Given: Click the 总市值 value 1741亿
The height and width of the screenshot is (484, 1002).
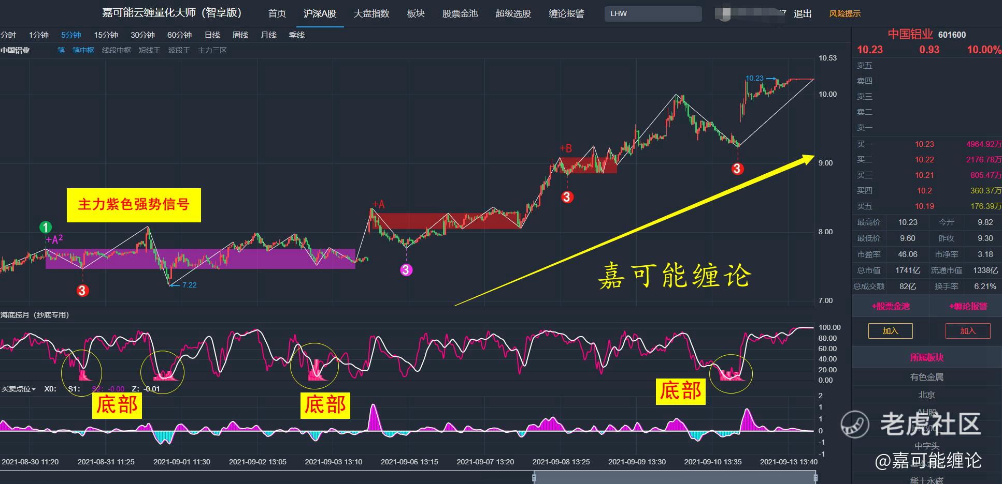Looking at the screenshot, I should click(x=908, y=270).
